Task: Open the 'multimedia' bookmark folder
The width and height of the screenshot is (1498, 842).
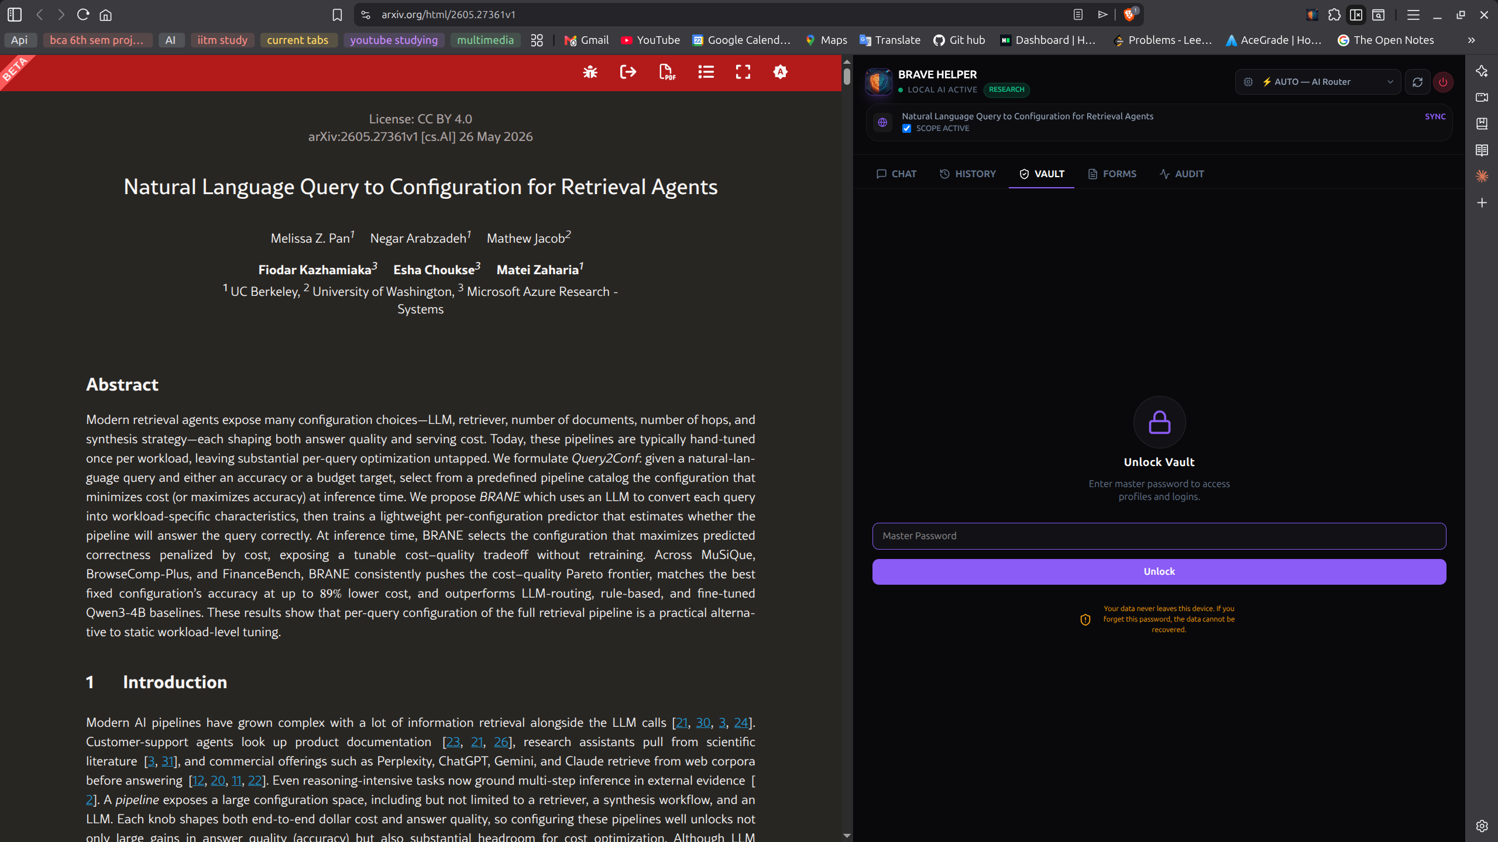Action: 485,40
